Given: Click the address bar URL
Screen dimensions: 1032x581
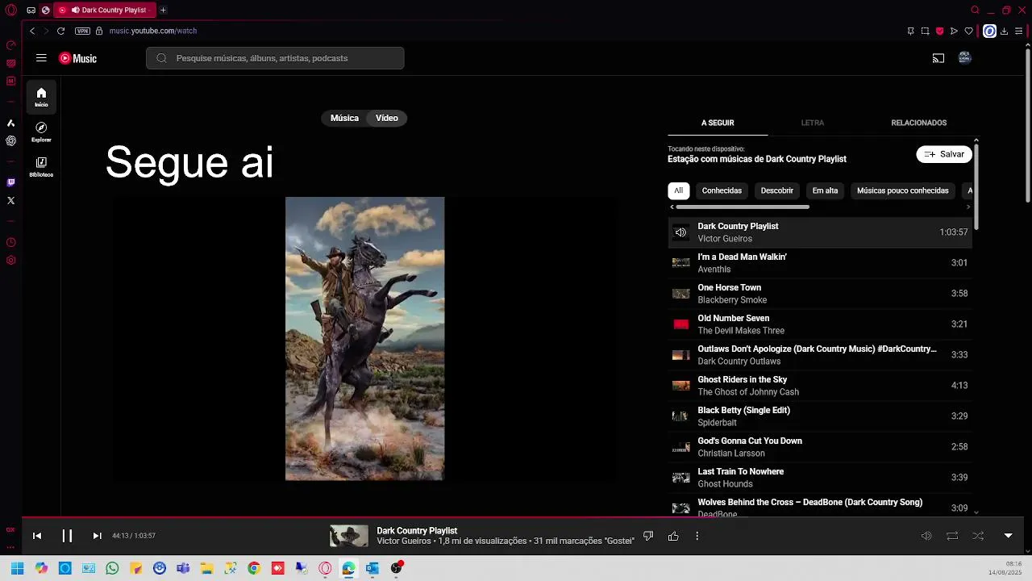Looking at the screenshot, I should pyautogui.click(x=153, y=31).
